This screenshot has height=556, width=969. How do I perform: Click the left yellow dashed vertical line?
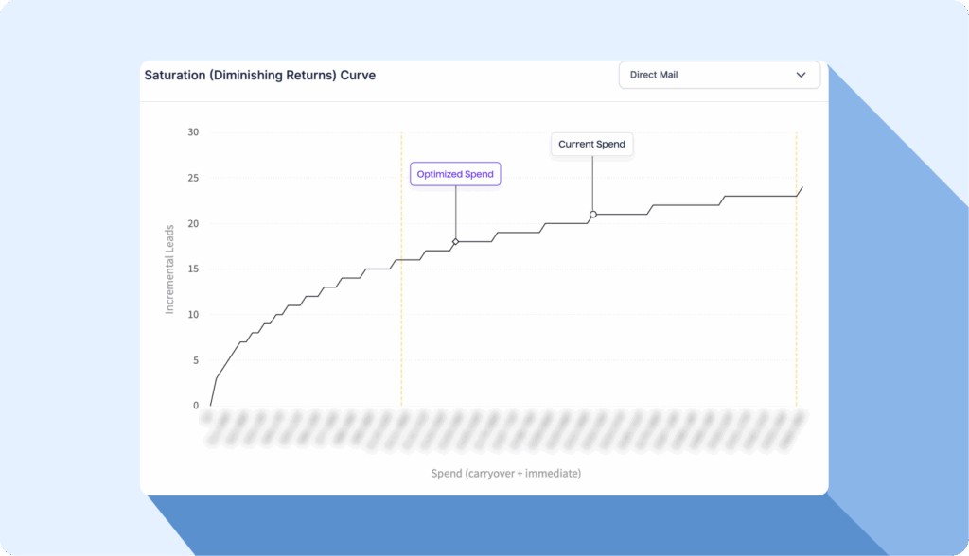pos(401,312)
